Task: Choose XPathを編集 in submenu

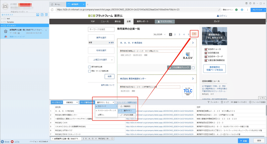Action: click(x=127, y=115)
